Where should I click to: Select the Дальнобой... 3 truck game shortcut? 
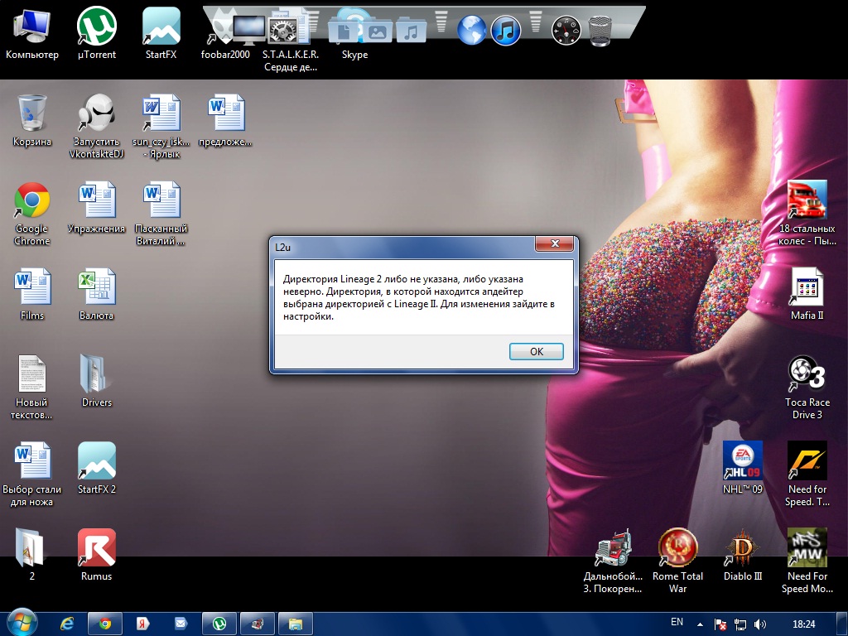tap(613, 561)
